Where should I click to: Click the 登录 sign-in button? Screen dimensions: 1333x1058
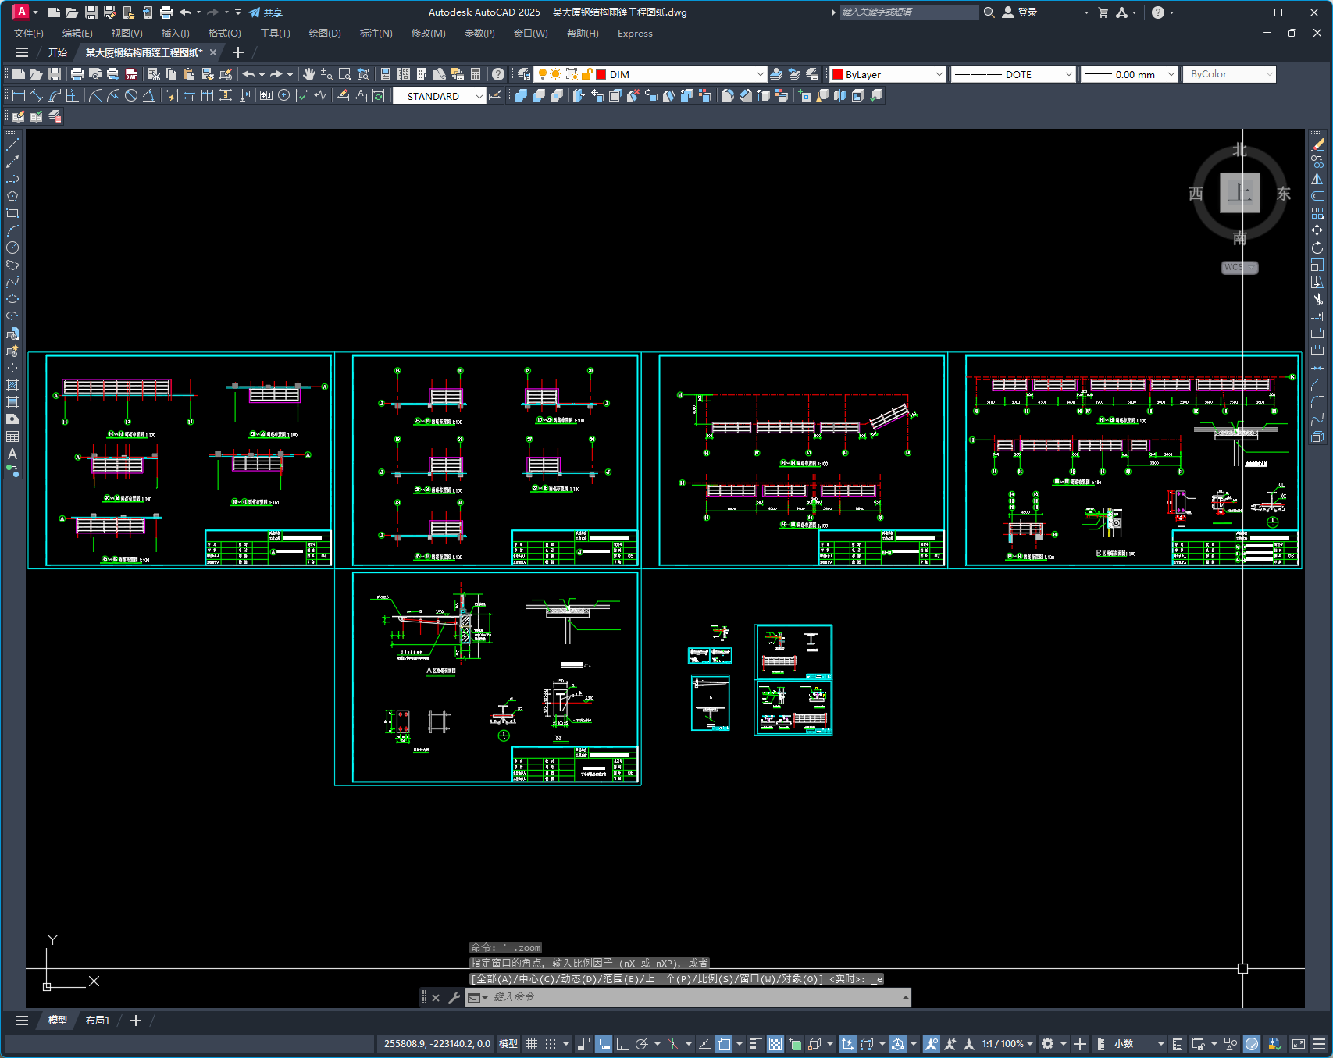(1020, 12)
